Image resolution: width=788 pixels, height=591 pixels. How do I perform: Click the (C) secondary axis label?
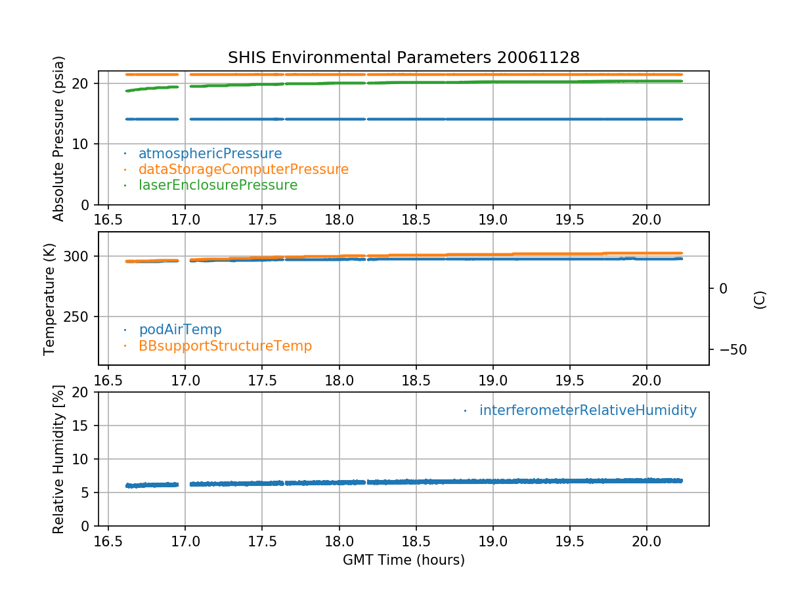pos(760,299)
